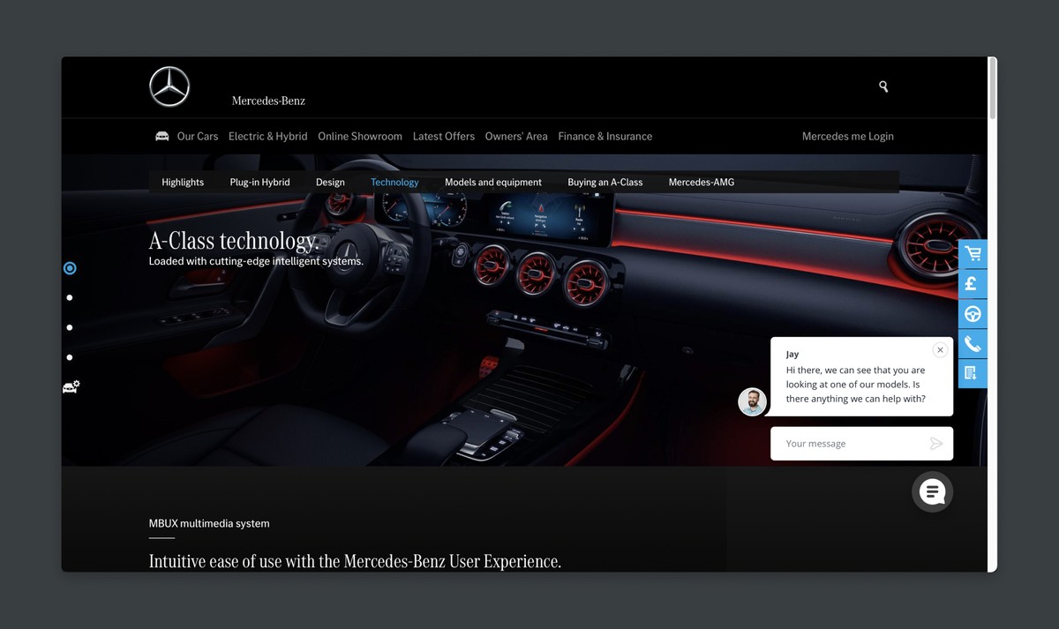Select the fourth slide indicator dot
Screen dimensions: 1059x629
point(70,357)
